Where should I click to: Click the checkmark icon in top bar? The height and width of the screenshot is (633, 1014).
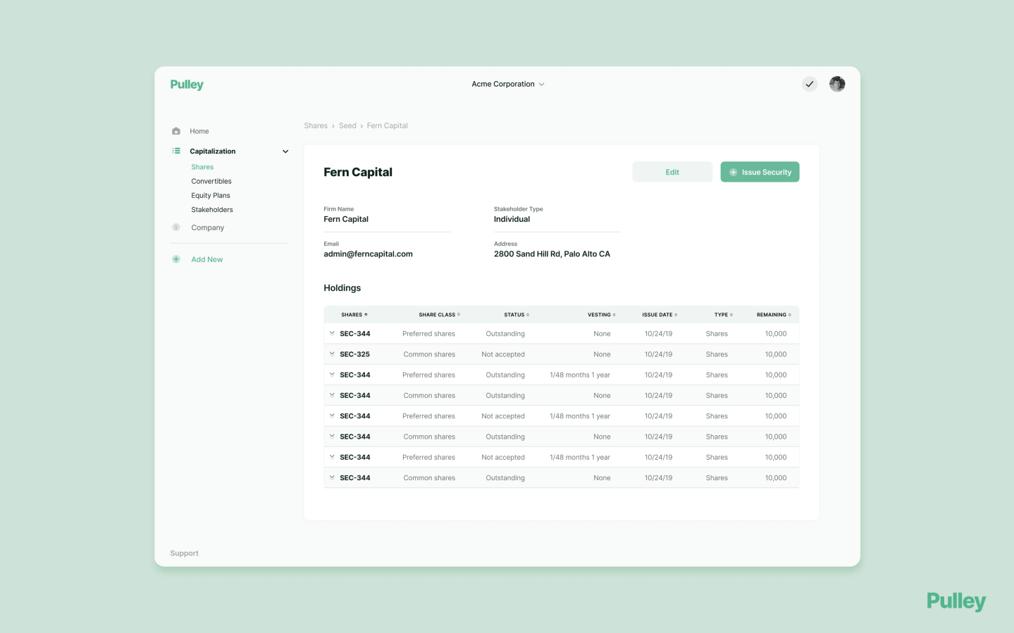[x=810, y=84]
